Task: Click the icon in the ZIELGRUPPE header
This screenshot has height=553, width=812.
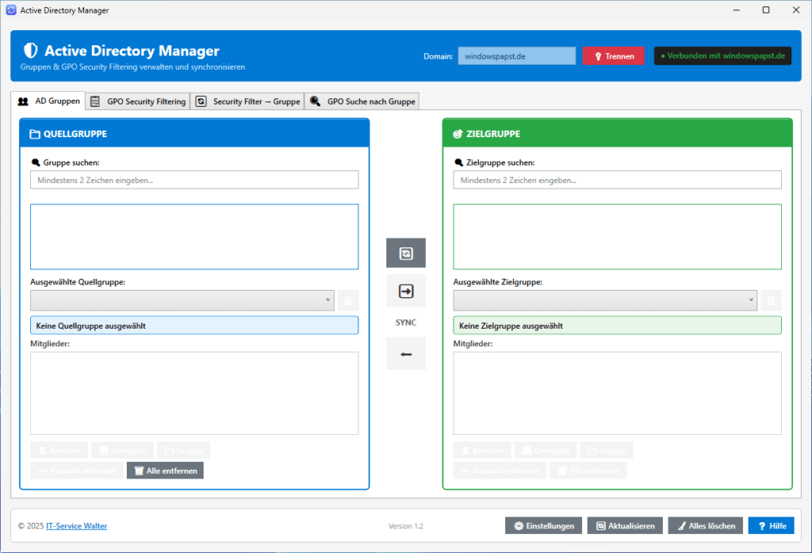Action: coord(458,134)
